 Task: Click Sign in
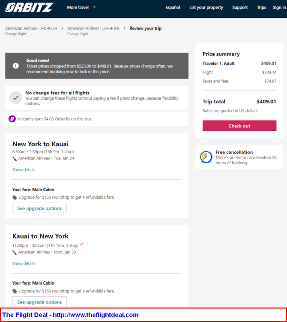279,7
